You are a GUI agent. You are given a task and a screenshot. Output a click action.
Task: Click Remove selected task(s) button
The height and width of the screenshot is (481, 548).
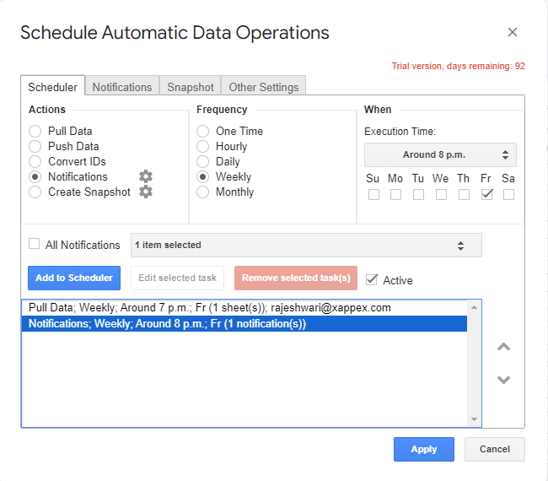point(296,278)
